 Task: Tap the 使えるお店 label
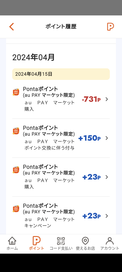click(x=85, y=248)
